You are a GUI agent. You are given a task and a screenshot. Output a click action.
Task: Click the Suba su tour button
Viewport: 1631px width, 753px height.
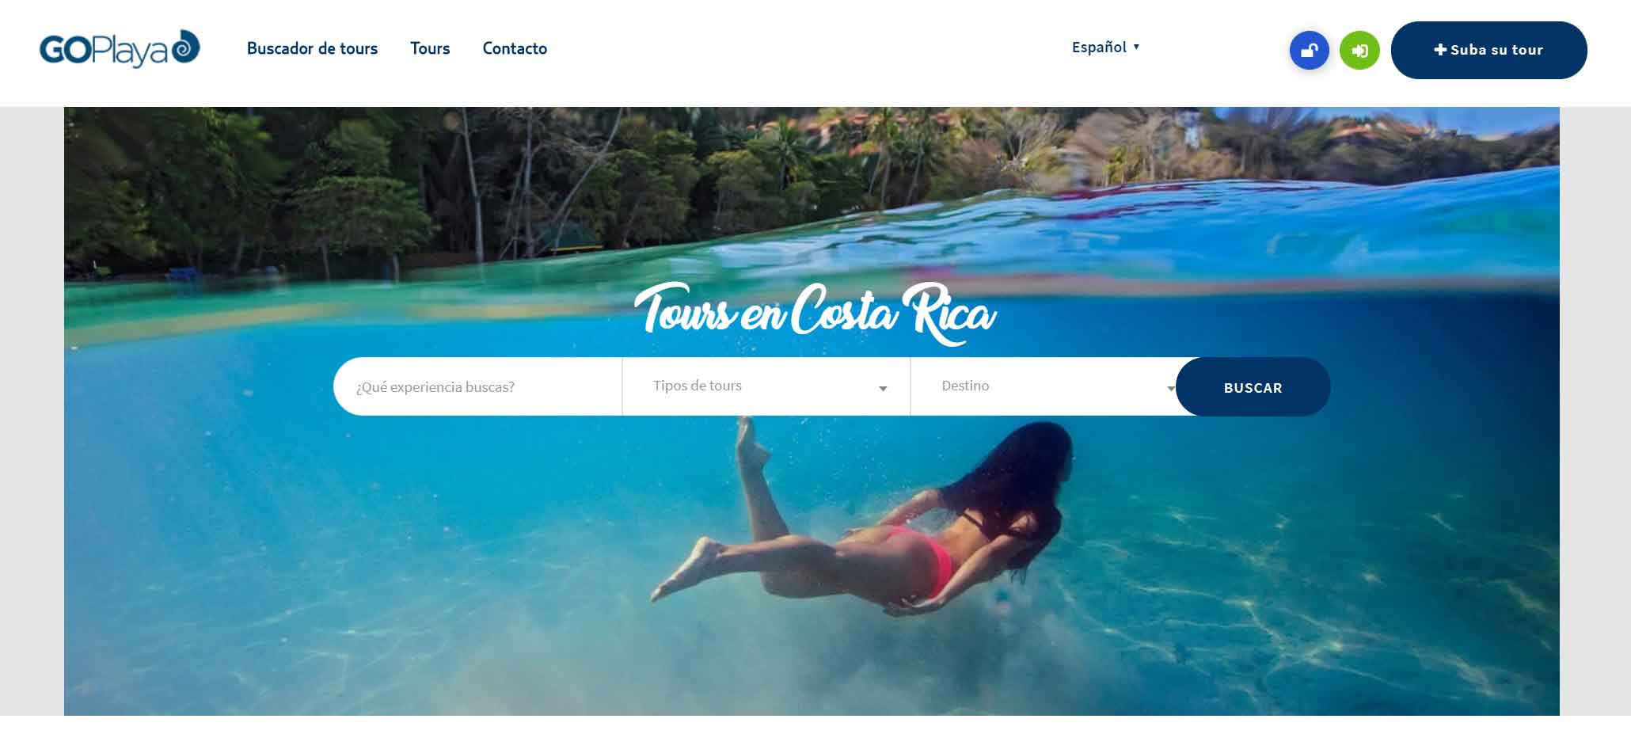[1488, 50]
